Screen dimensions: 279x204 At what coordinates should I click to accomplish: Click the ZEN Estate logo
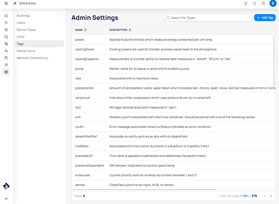click(15, 3)
